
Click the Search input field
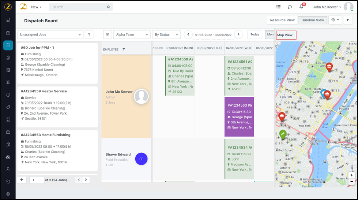(x=79, y=7)
